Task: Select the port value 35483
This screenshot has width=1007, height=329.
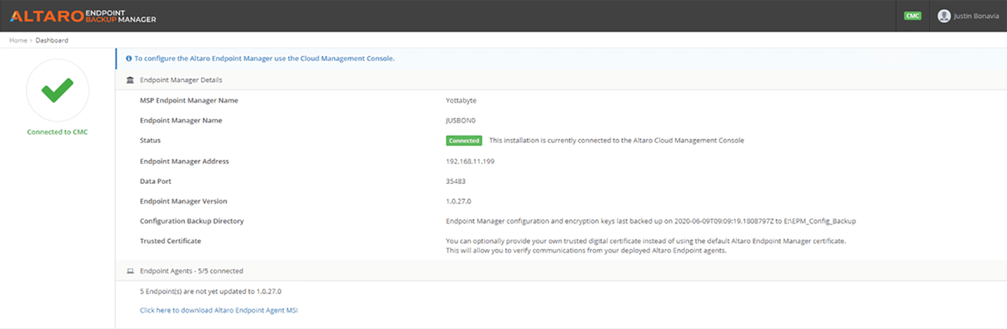Action: [456, 181]
